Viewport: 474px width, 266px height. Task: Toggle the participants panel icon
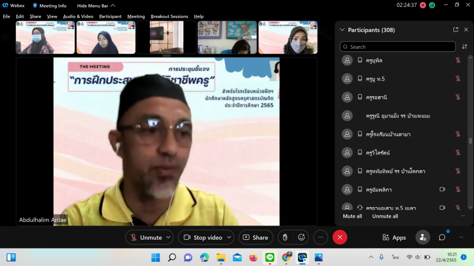pyautogui.click(x=422, y=238)
